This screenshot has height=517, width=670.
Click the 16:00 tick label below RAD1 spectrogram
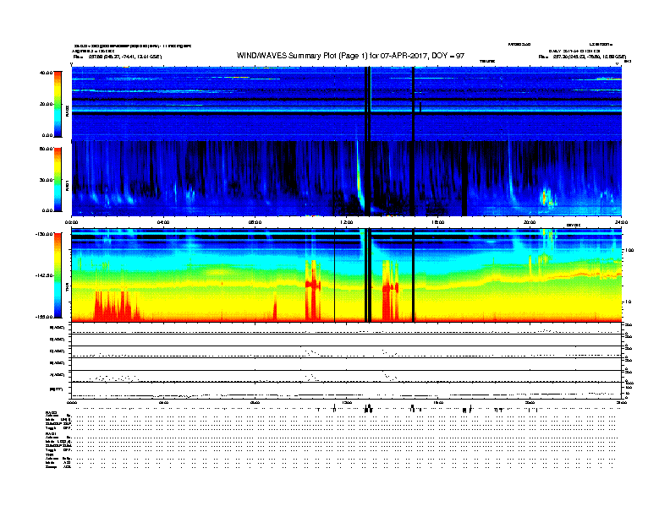438,222
